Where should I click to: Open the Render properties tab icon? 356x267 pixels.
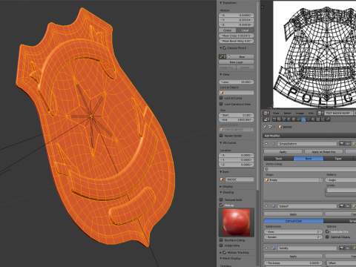click(274, 119)
